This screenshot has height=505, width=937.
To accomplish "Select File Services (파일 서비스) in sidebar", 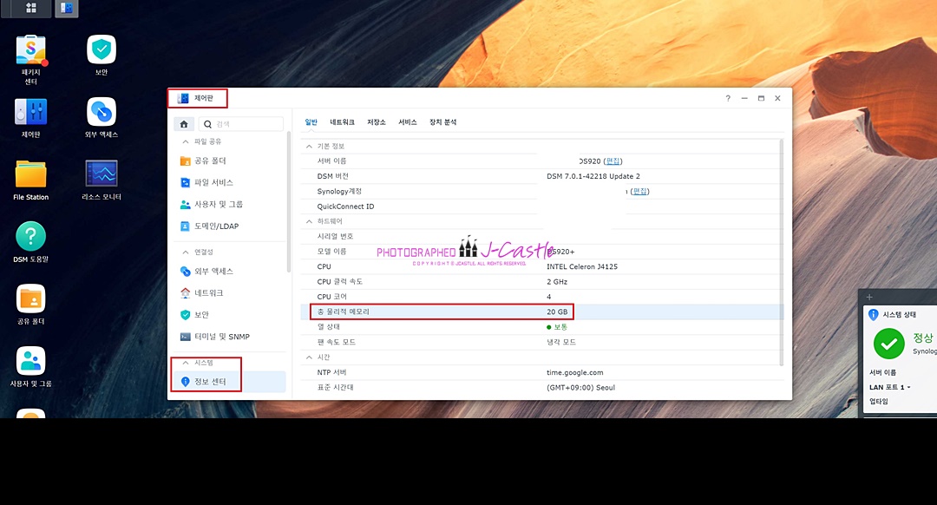I will point(227,182).
